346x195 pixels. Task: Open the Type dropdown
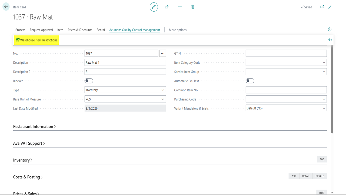click(x=125, y=90)
